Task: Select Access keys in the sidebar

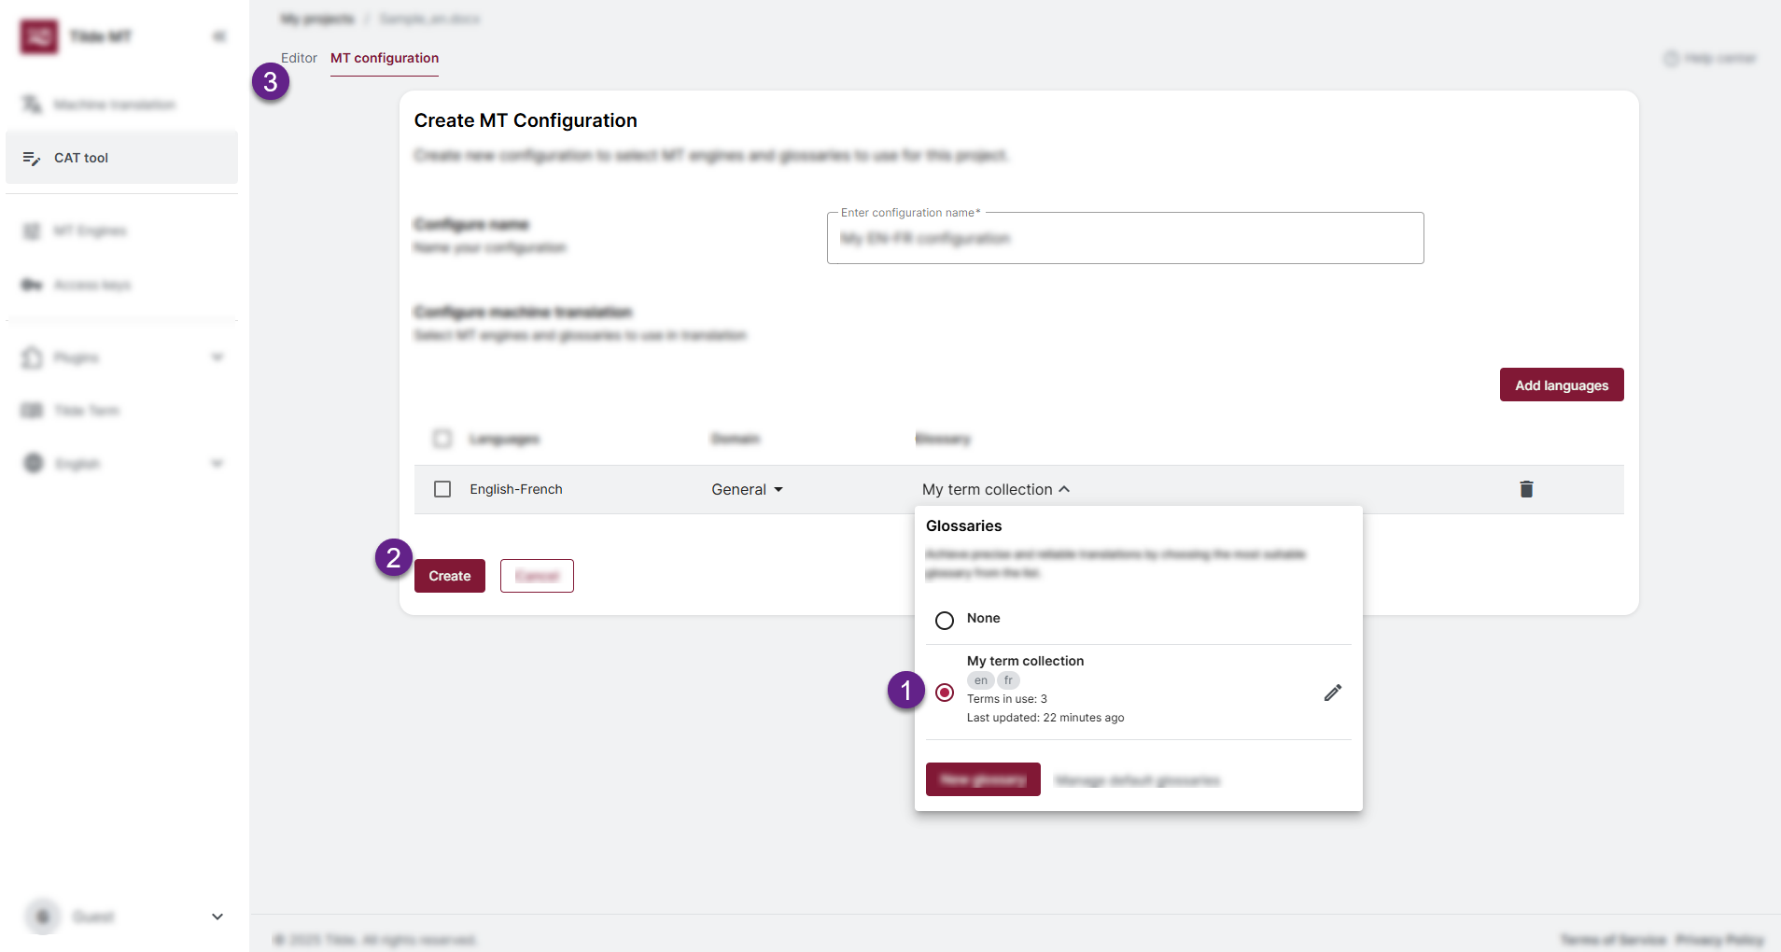Action: click(x=92, y=285)
